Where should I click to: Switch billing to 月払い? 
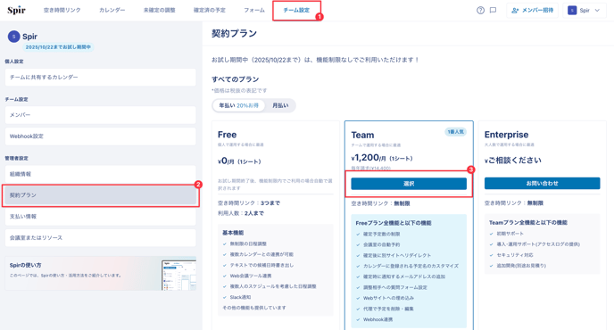click(280, 106)
